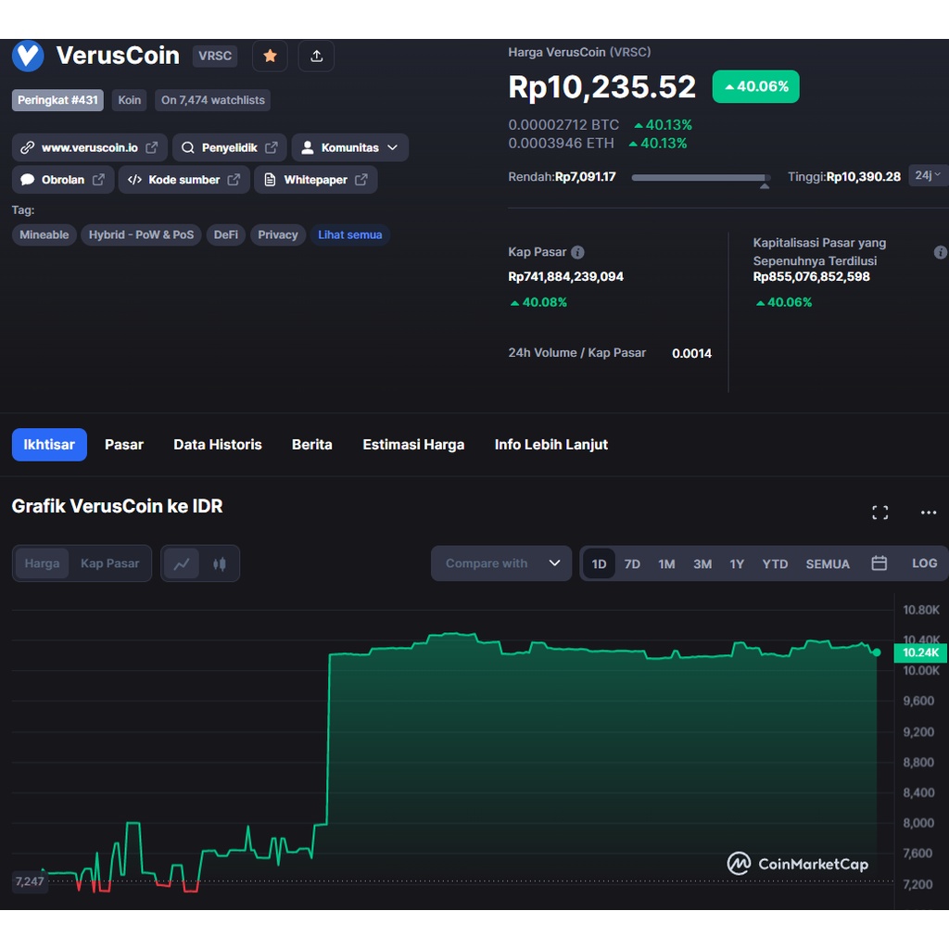Click the Rp855,076,852,598 diluted cap value

pos(811,276)
